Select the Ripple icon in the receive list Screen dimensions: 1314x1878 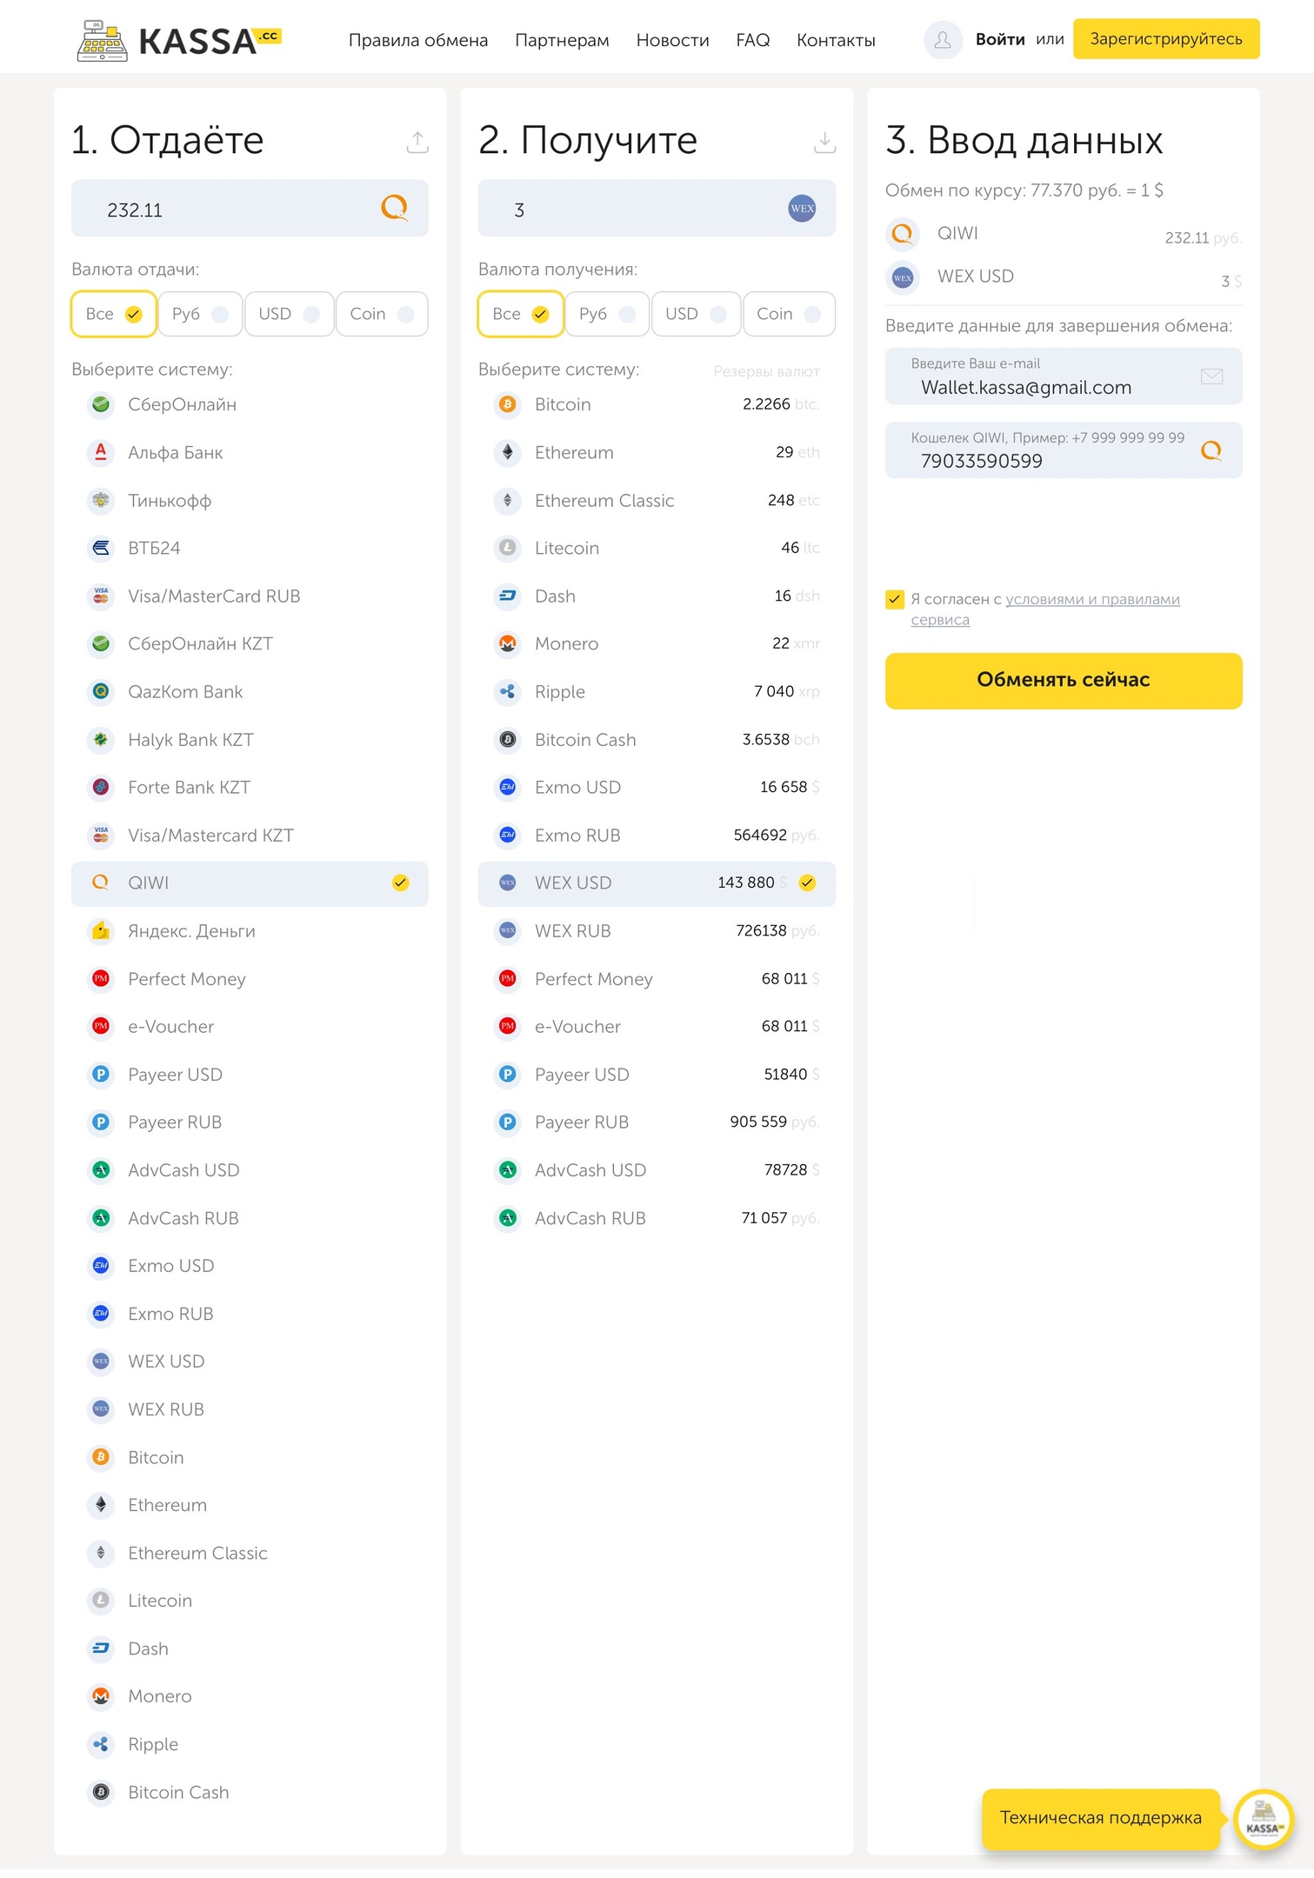(x=508, y=691)
